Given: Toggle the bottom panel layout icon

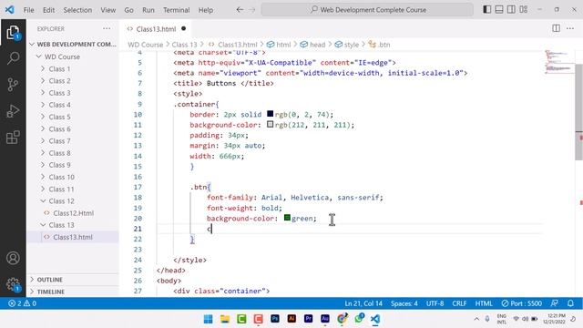Looking at the screenshot, I should [499, 10].
